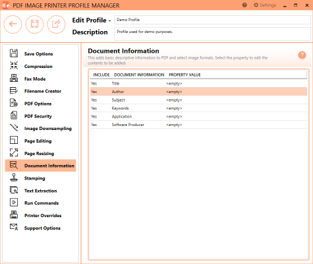Select the Application property row

pyautogui.click(x=198, y=116)
